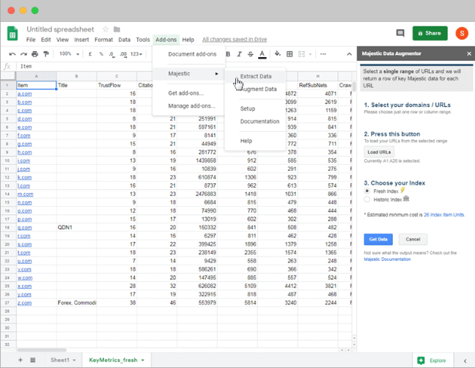Open the View menu
This screenshot has width=475, height=368.
[62, 40]
